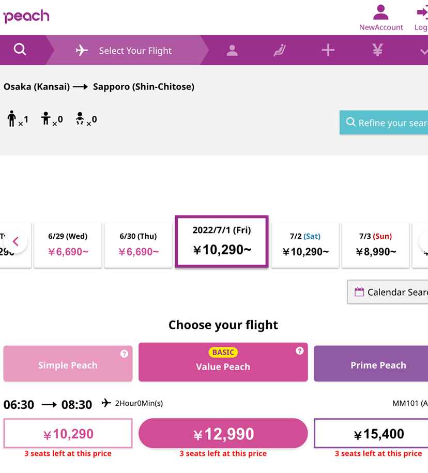Click the Prime Peach fare header
Image resolution: width=428 pixels, height=473 pixels.
(371, 363)
